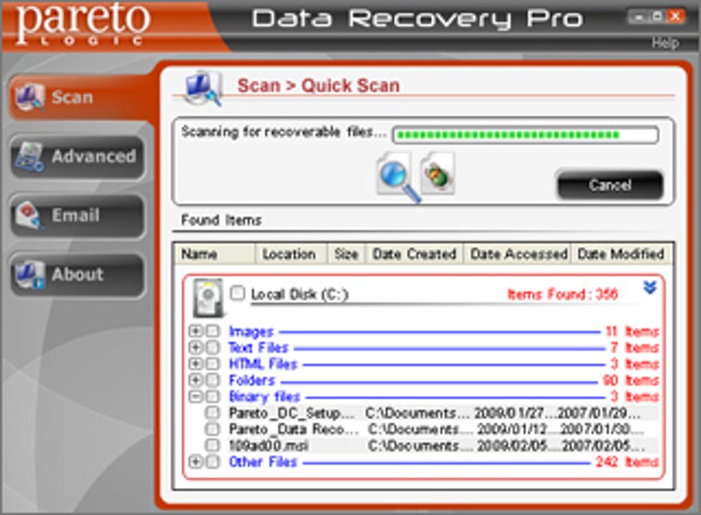
Task: Sort by Date Accessed column
Action: [x=518, y=254]
